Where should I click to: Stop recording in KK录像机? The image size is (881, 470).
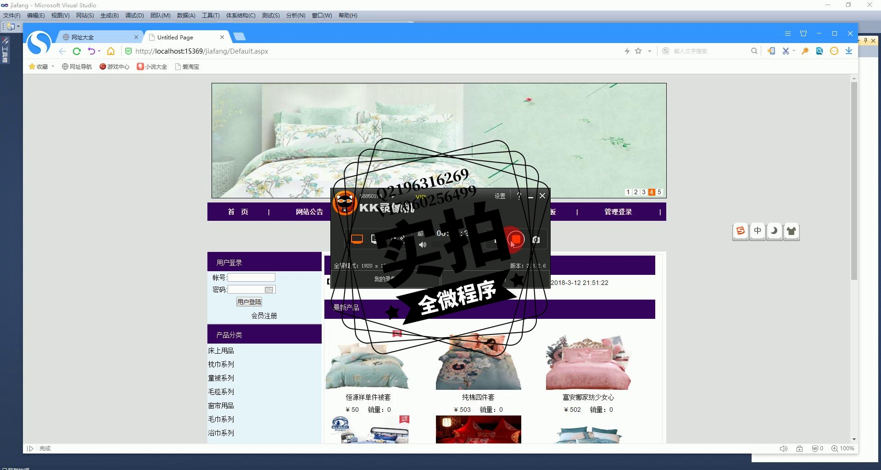click(516, 239)
